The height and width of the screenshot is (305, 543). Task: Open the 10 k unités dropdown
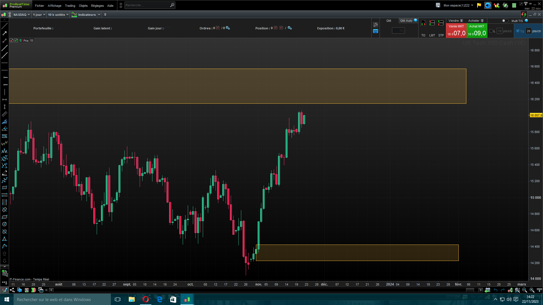point(58,15)
